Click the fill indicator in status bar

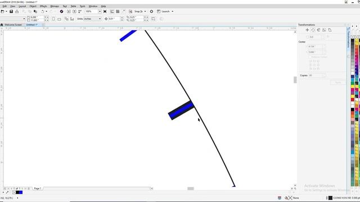click(290, 198)
